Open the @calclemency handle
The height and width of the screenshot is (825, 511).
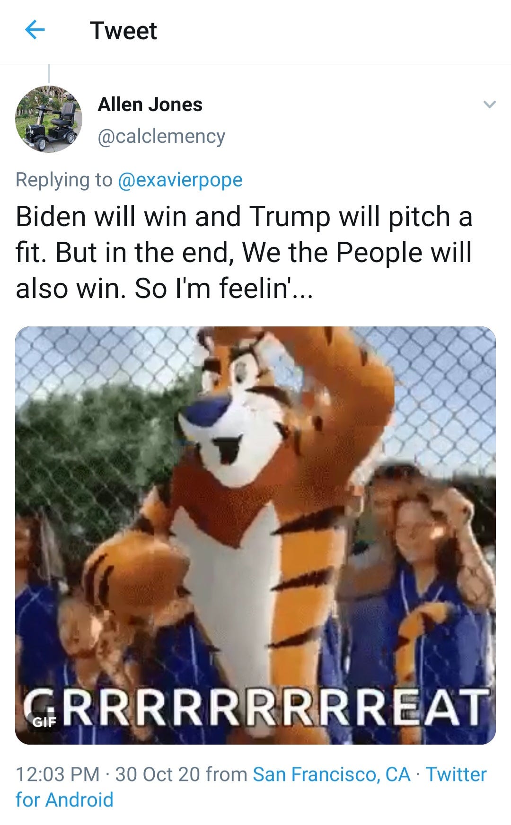tap(161, 136)
